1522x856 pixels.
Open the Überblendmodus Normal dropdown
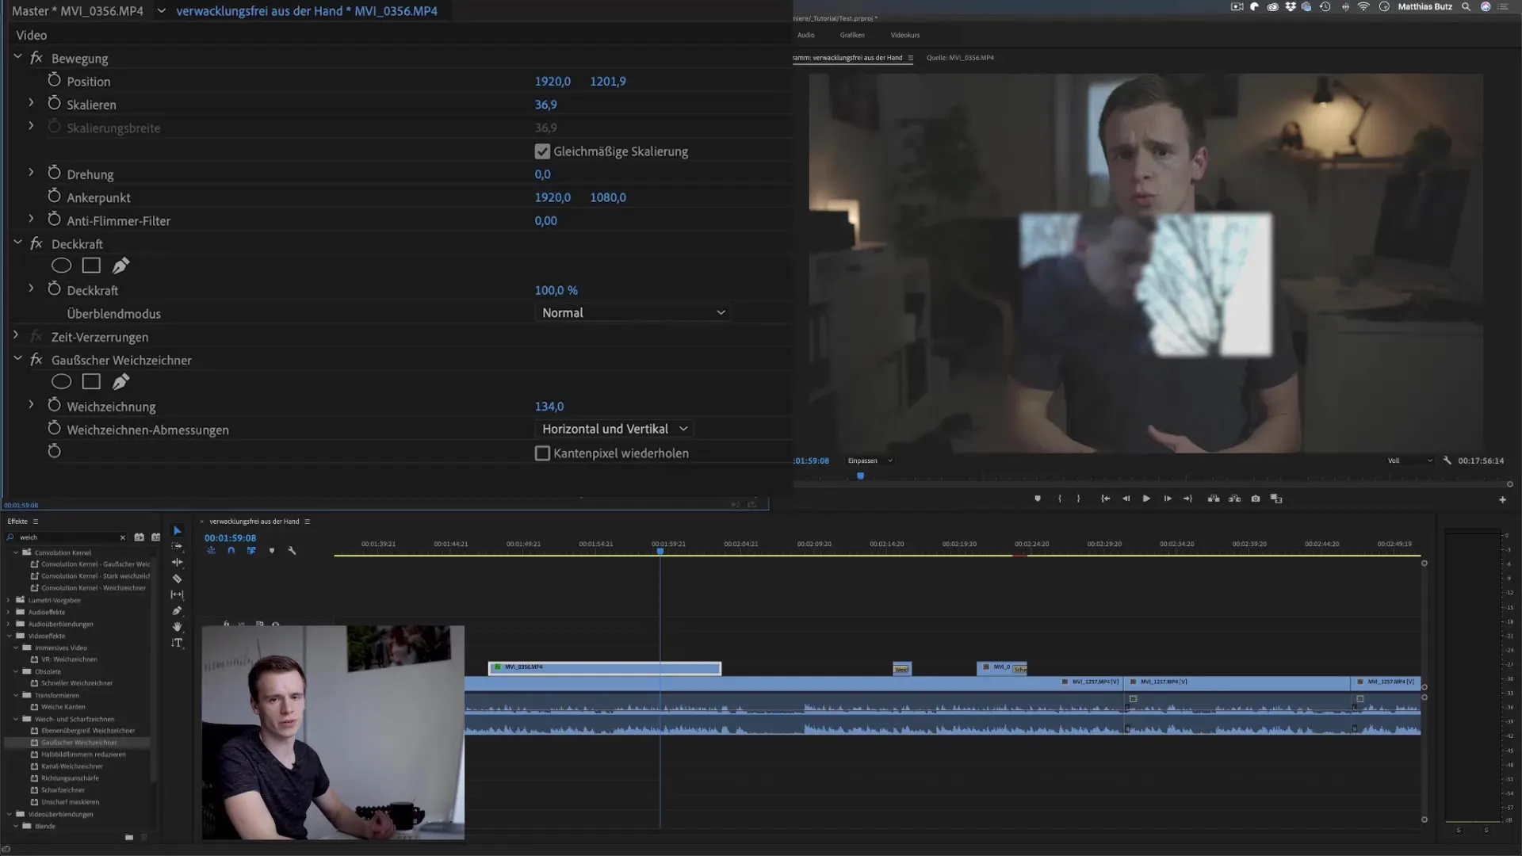(633, 313)
